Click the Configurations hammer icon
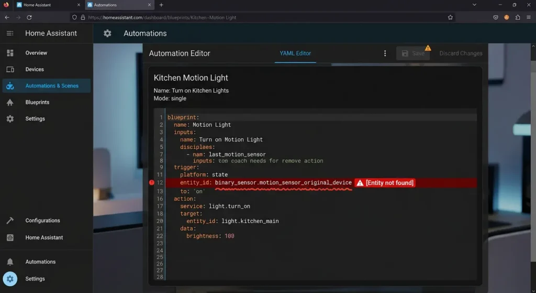Image resolution: width=536 pixels, height=293 pixels. 10,221
